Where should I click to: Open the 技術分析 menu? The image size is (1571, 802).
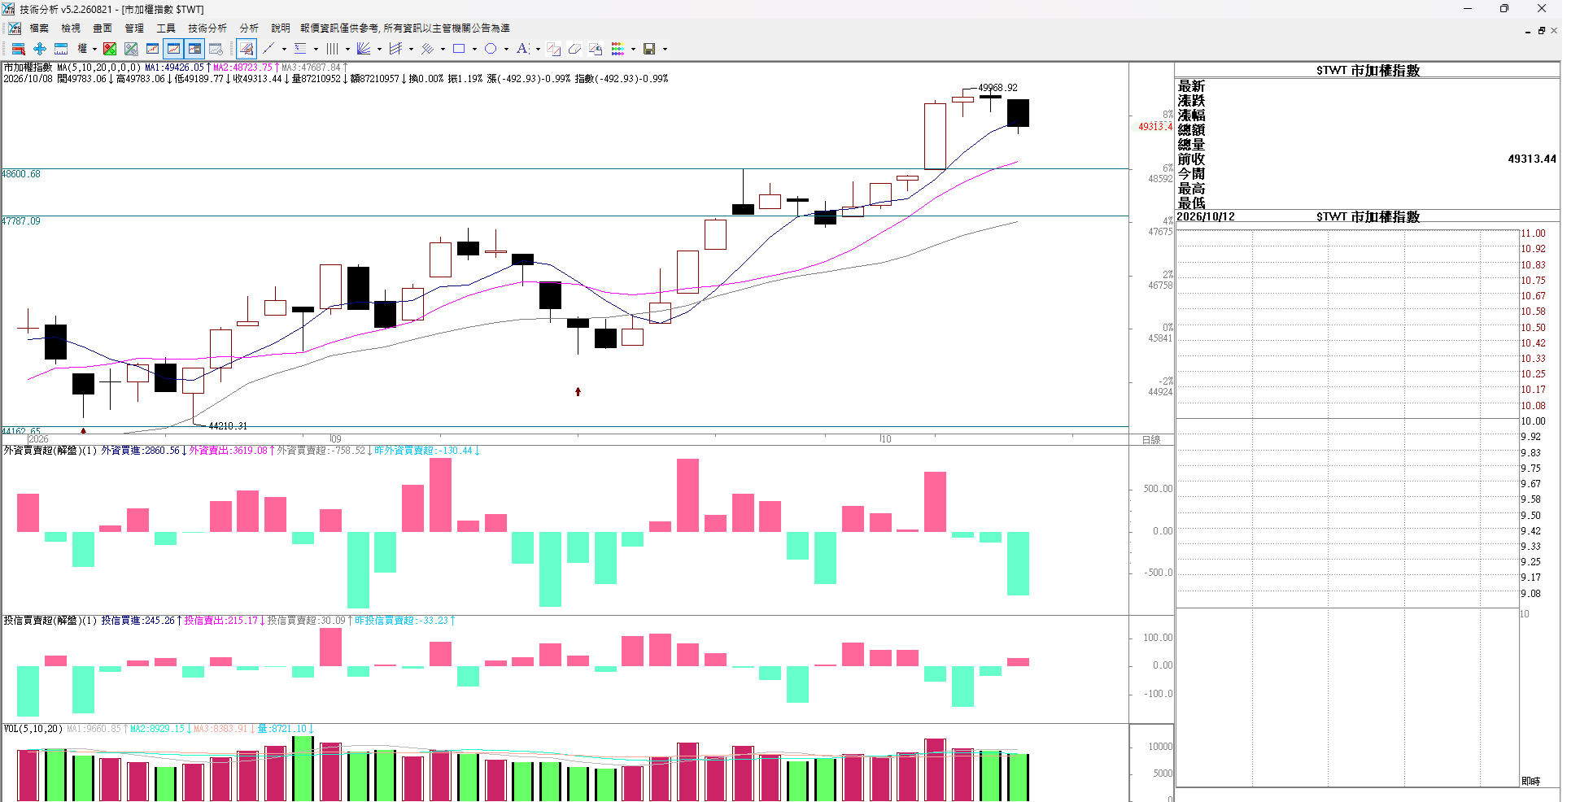207,28
